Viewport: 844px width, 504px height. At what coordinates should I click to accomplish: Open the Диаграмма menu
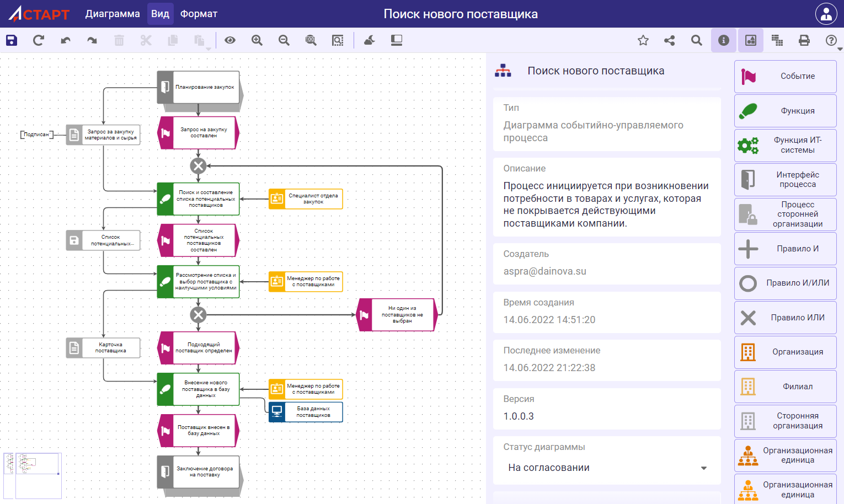tap(113, 14)
